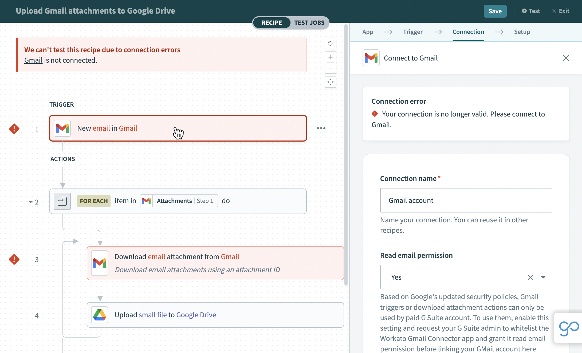Switch to the TEST JOBS view
This screenshot has width=582, height=353.
[x=309, y=23]
